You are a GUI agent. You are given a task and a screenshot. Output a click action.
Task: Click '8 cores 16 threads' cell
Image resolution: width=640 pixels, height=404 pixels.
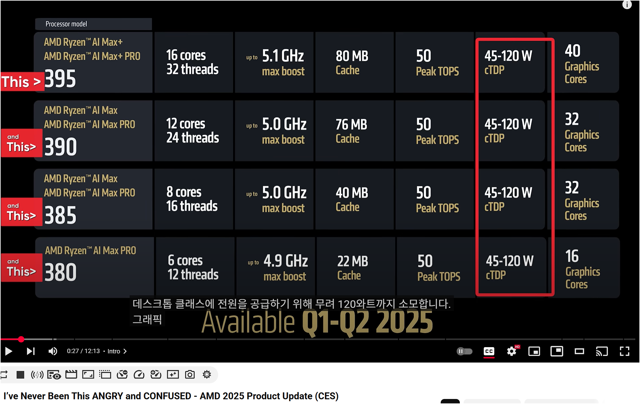(194, 199)
